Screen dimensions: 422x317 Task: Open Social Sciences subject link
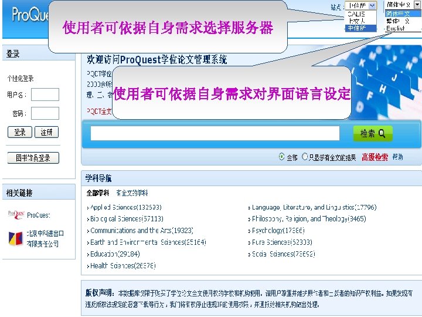[284, 254]
